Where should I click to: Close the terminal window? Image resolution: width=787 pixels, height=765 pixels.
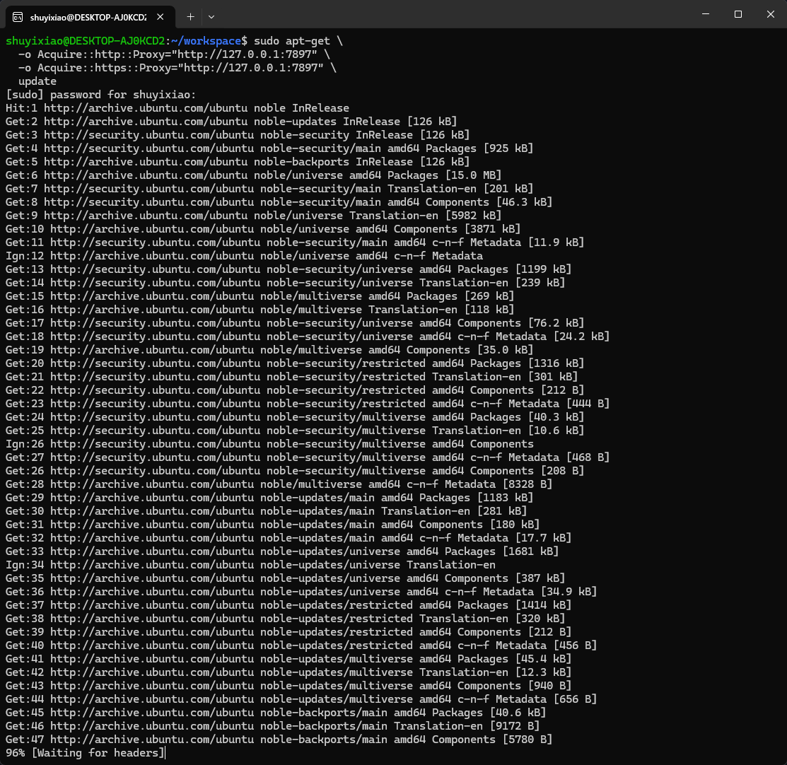[x=771, y=14]
